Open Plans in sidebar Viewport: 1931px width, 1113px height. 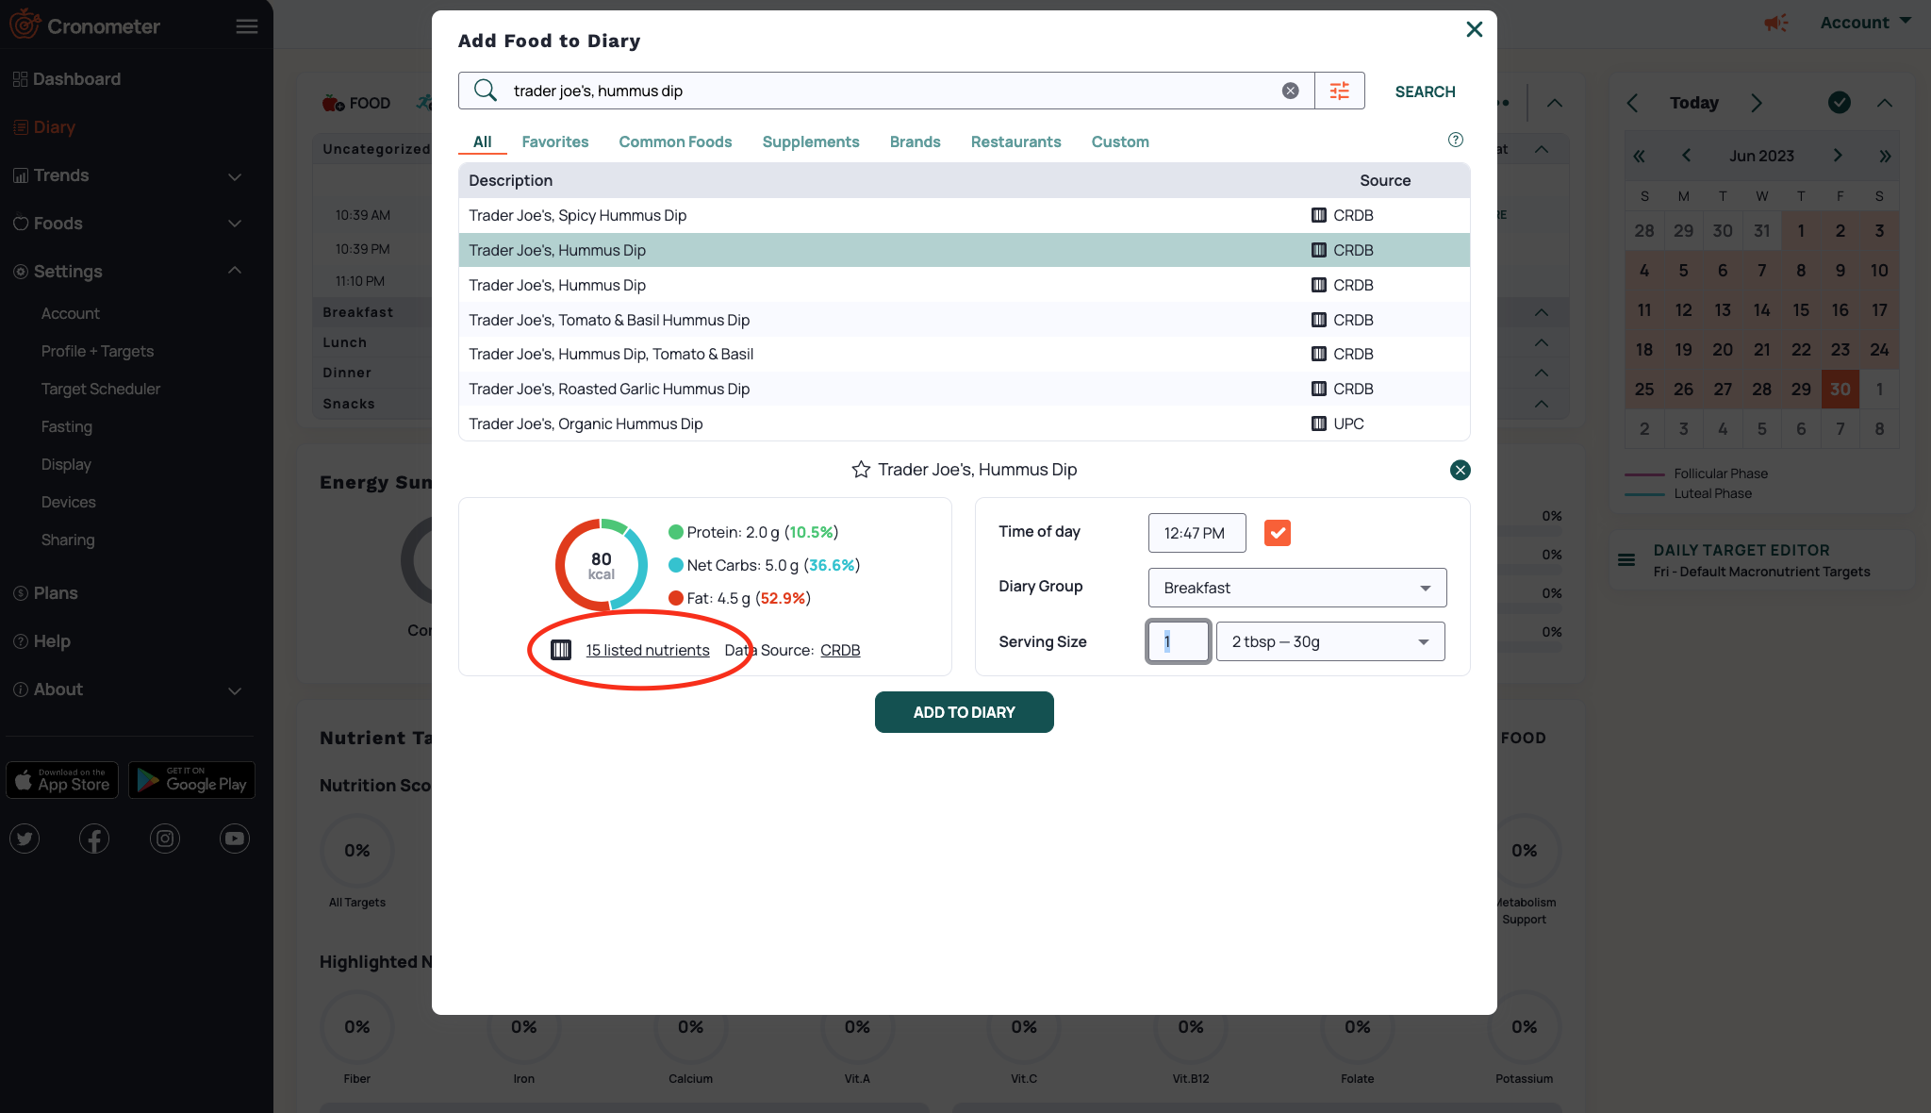47,593
